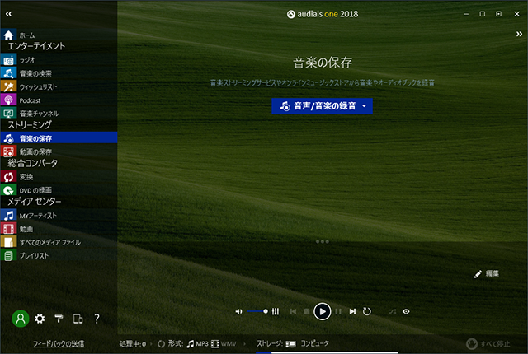Click 処理中:0 status entry
This screenshot has height=354, width=528.
pos(133,343)
